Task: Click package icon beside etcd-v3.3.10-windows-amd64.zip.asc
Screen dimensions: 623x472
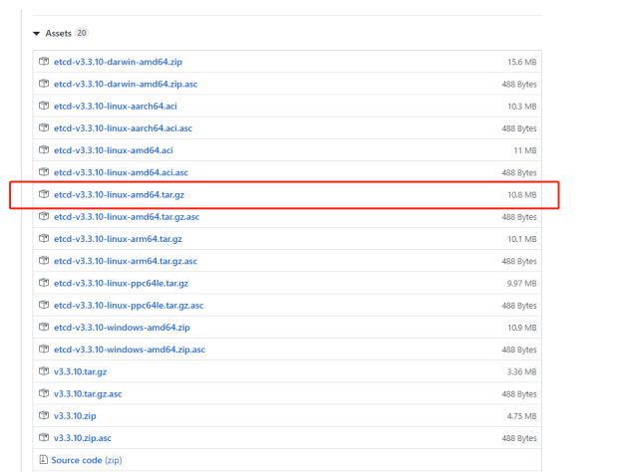Action: 44,349
